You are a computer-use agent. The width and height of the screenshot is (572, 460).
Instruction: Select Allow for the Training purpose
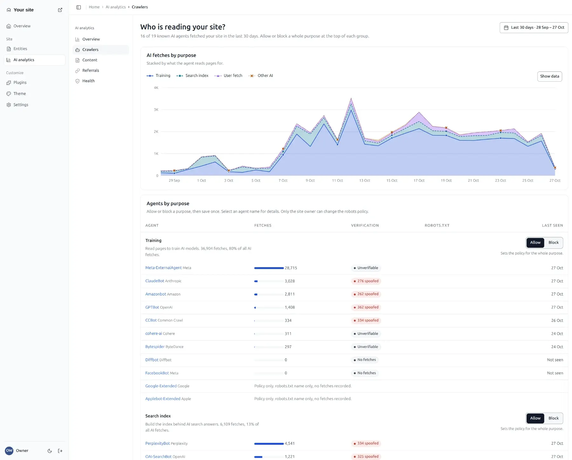click(535, 243)
